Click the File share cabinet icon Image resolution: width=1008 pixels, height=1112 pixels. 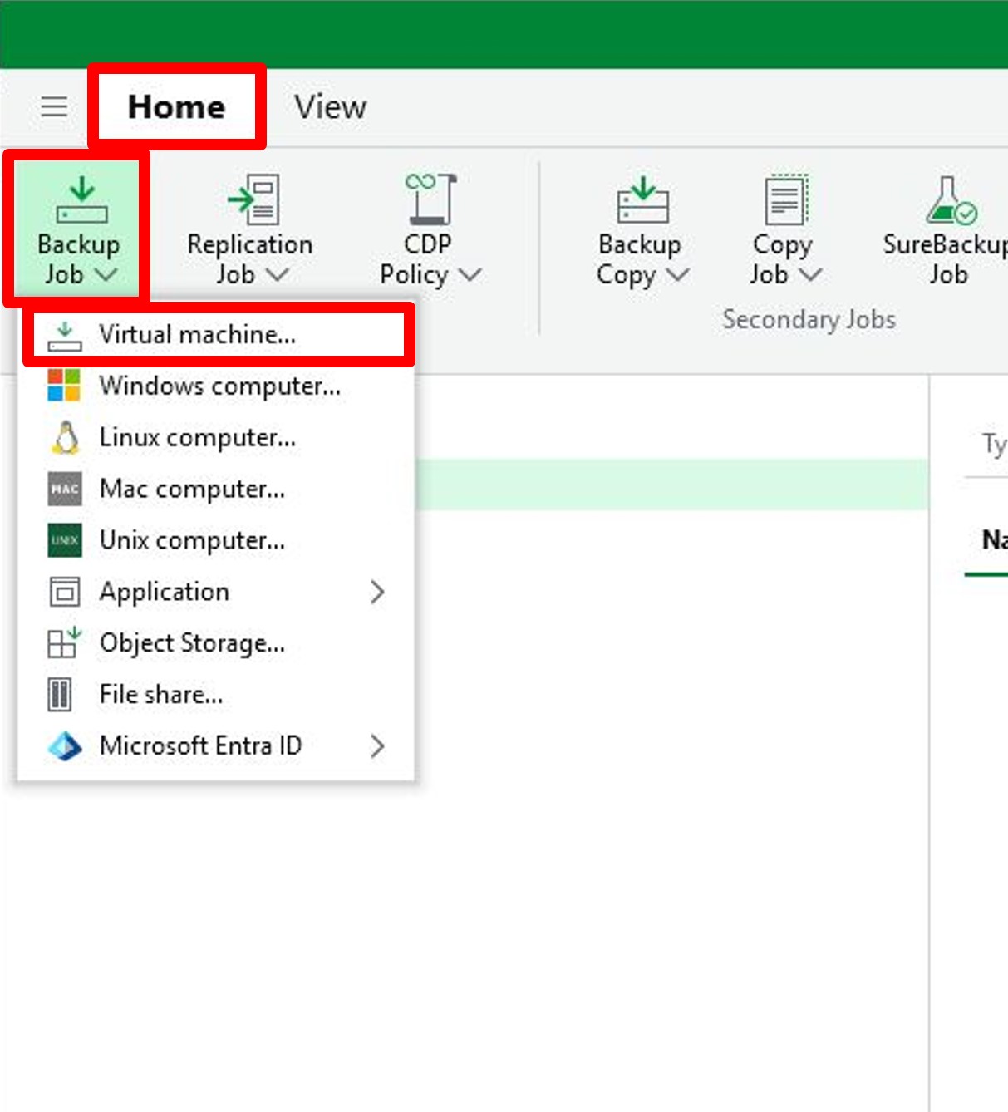pyautogui.click(x=60, y=695)
